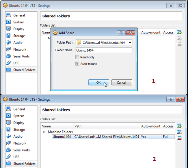The image size is (188, 168).
Task: Click the Folder Name input field
Action: click(x=104, y=50)
